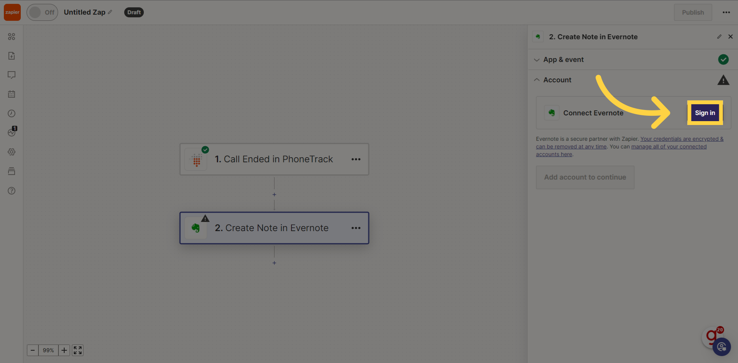Zoom out the canvas with minus button
The height and width of the screenshot is (363, 738).
[33, 350]
